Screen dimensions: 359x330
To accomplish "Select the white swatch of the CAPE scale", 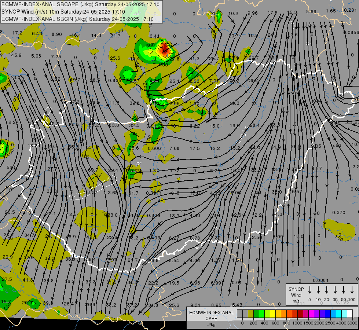I will [350, 314].
